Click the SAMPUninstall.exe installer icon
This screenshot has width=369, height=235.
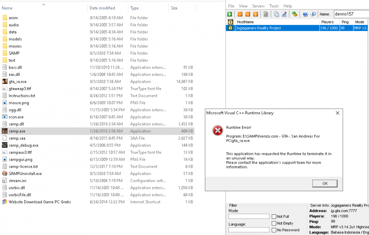[5, 173]
